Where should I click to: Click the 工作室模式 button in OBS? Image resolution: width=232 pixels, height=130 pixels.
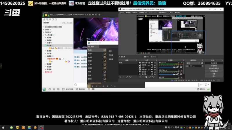pyautogui.click(x=214, y=71)
